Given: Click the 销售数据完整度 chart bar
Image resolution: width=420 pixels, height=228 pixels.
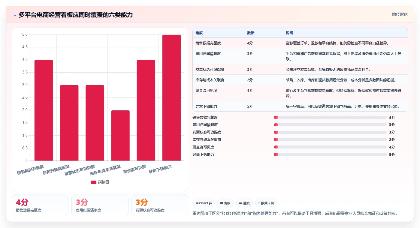Looking at the screenshot, I should click(x=44, y=110).
